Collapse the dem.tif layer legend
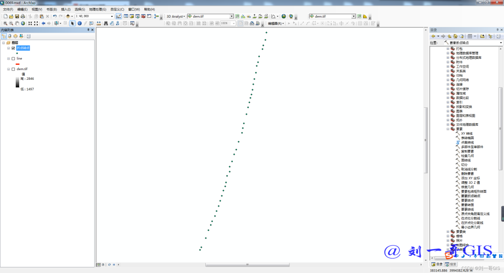The image size is (504, 273). 9,69
